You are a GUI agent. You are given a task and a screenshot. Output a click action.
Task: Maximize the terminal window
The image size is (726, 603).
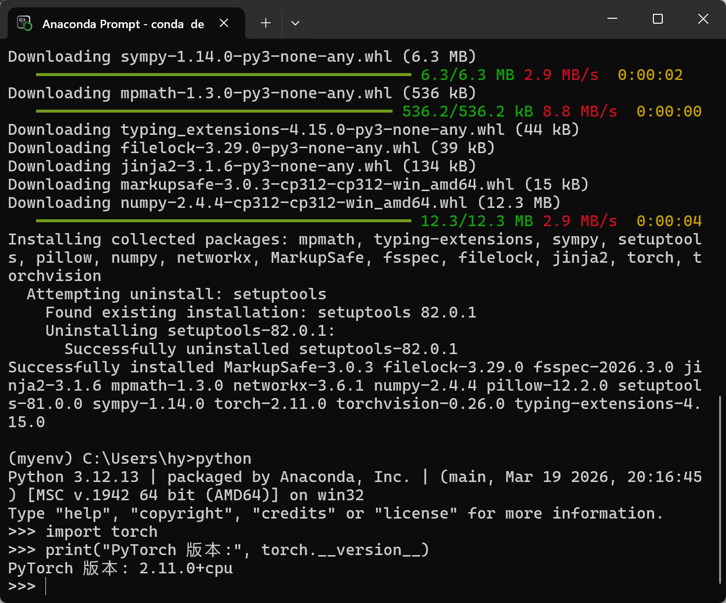[x=658, y=19]
